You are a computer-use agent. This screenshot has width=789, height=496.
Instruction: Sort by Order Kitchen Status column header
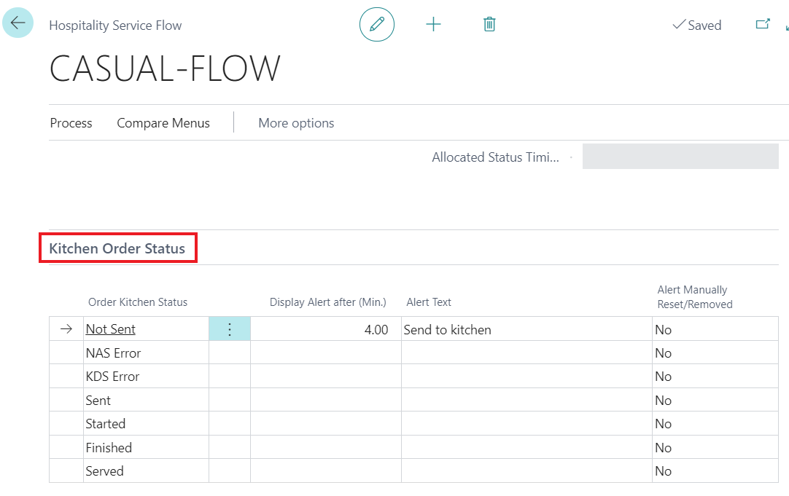pos(138,302)
